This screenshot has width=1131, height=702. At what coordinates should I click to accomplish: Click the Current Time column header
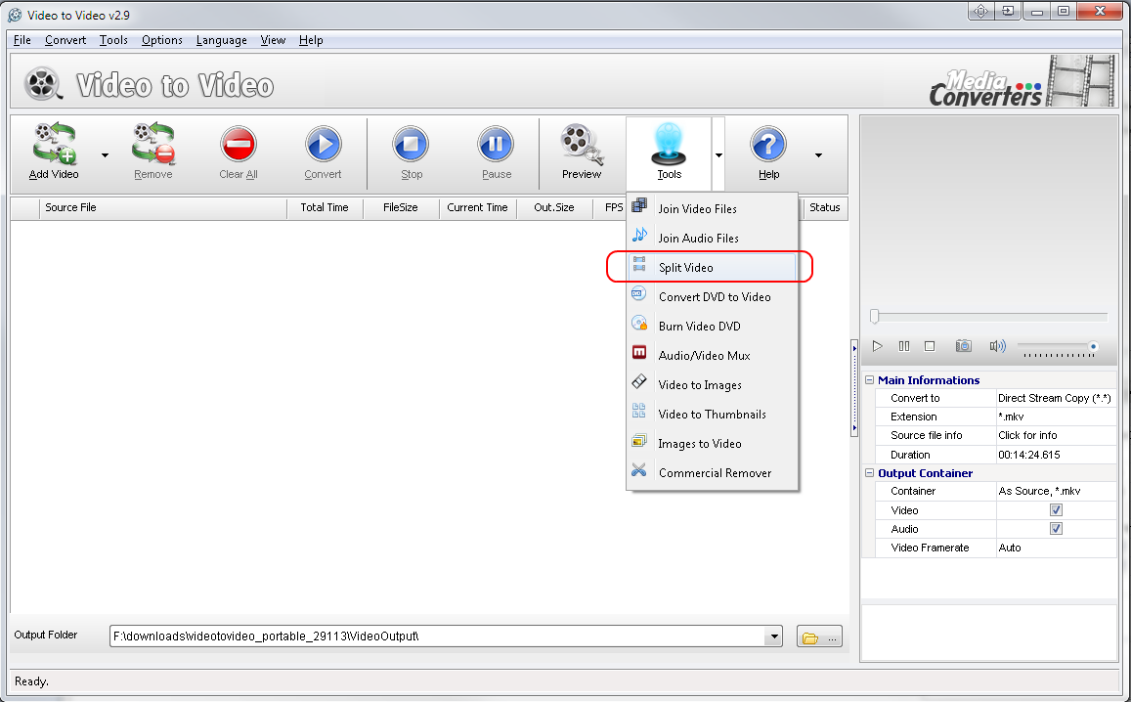pos(477,208)
